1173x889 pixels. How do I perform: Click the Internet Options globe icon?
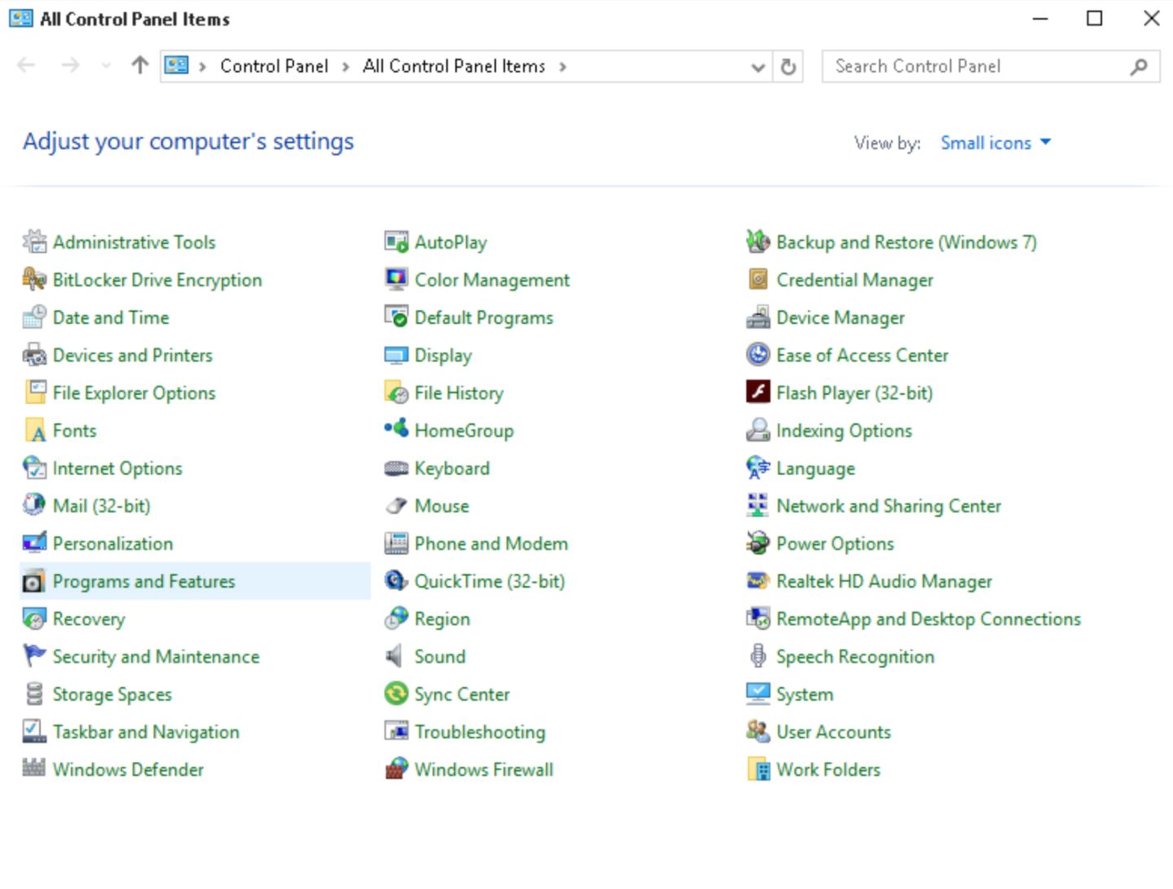coord(34,467)
